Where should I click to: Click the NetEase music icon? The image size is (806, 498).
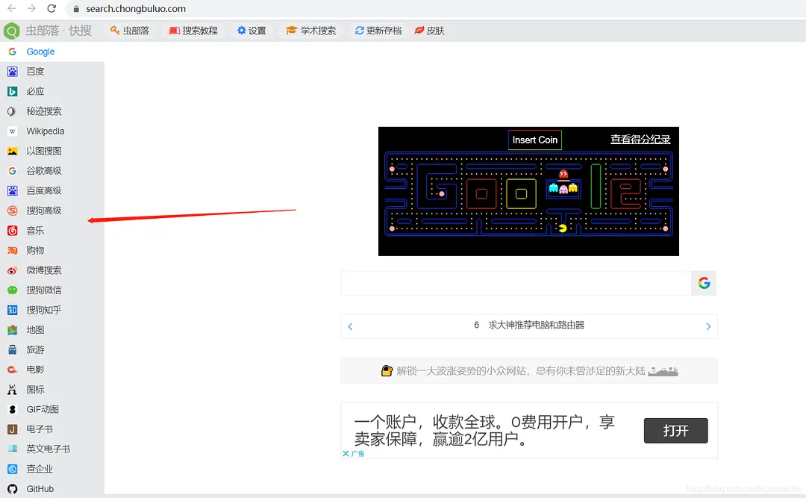tap(12, 231)
